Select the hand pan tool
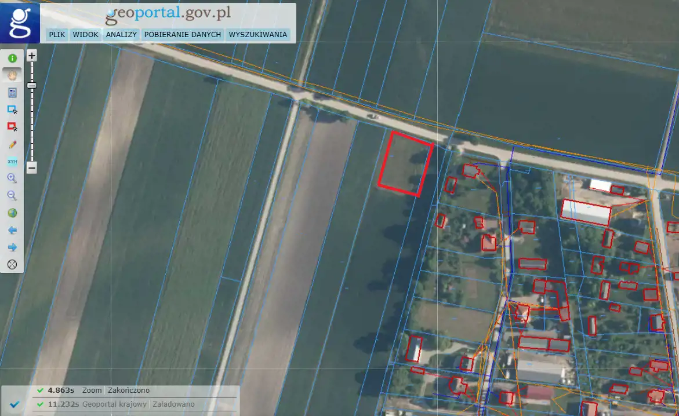The width and height of the screenshot is (679, 416). [x=12, y=75]
